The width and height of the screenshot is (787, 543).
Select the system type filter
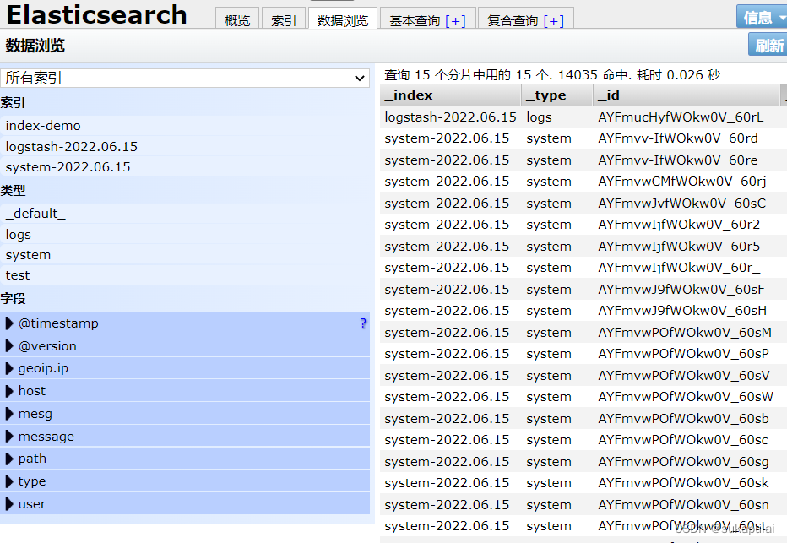click(x=185, y=255)
